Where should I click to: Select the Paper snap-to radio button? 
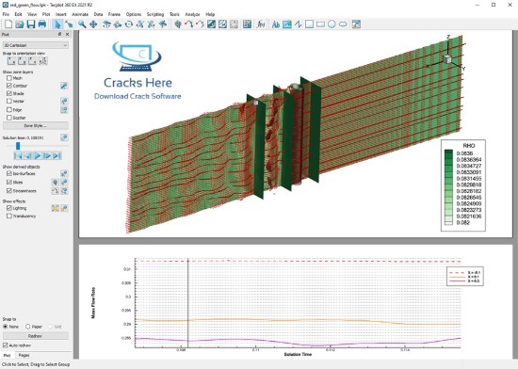[x=28, y=327]
